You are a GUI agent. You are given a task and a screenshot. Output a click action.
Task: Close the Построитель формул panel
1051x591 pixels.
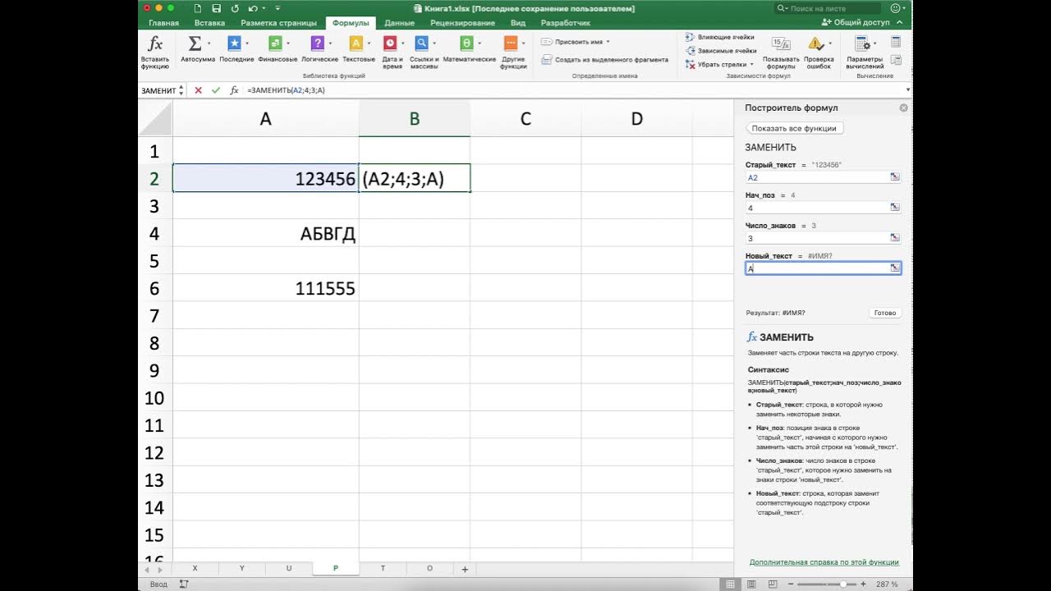point(903,108)
